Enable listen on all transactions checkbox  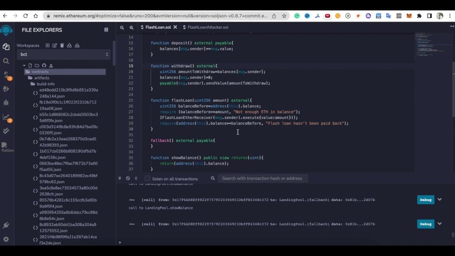coord(147,179)
